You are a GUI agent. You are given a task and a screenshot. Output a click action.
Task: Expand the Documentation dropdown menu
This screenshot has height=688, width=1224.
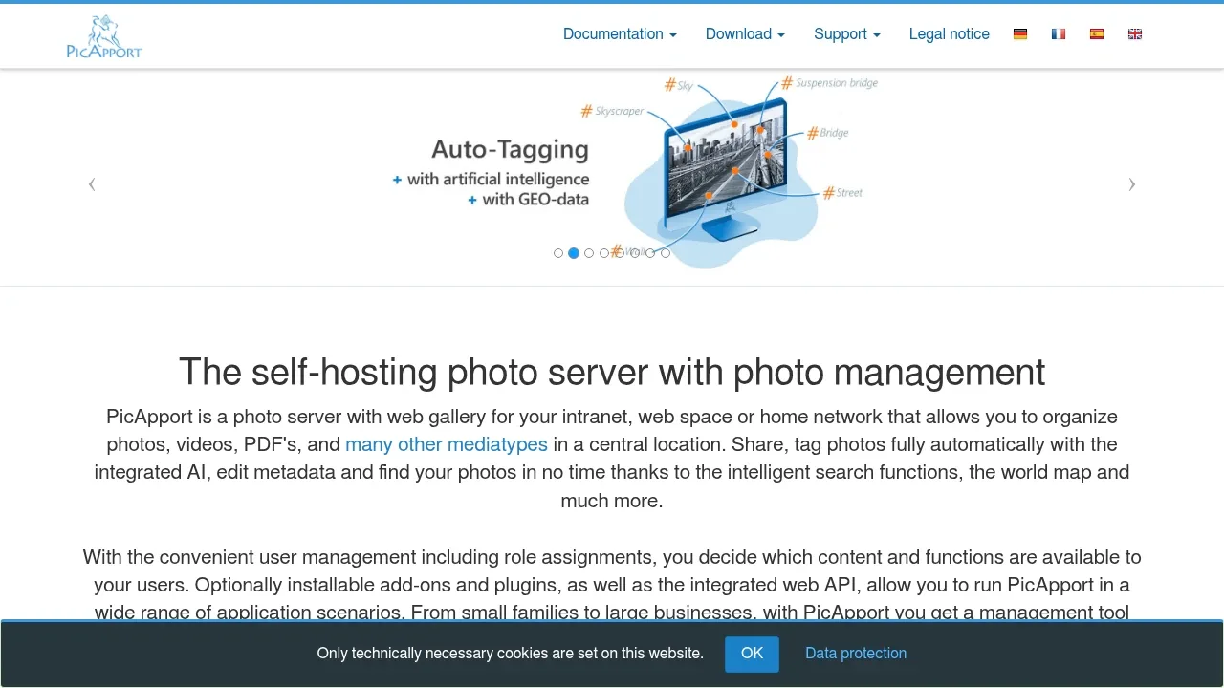[620, 34]
